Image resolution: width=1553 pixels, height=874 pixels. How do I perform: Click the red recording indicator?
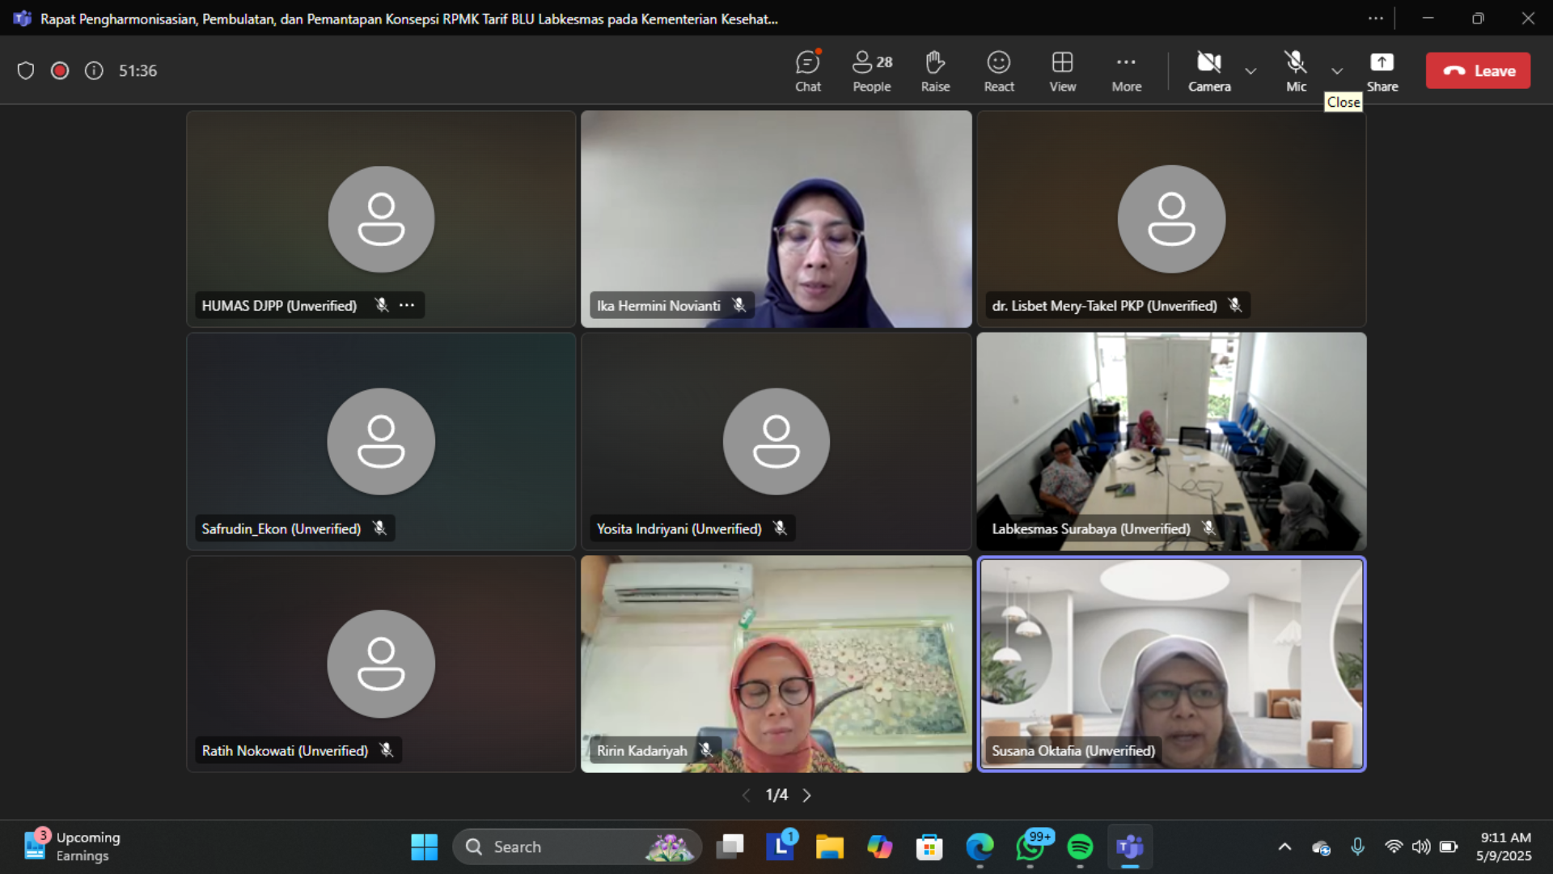click(x=60, y=71)
